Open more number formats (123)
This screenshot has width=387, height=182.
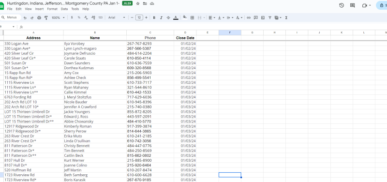[x=101, y=17]
